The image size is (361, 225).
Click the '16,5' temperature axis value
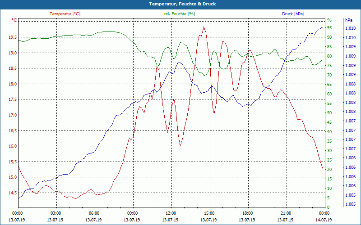coord(13,130)
